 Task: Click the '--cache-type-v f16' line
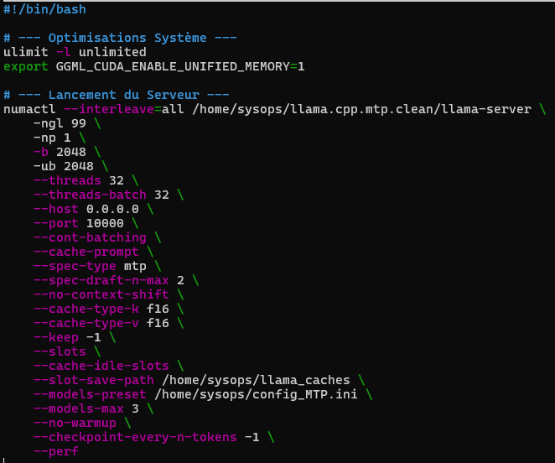(101, 323)
